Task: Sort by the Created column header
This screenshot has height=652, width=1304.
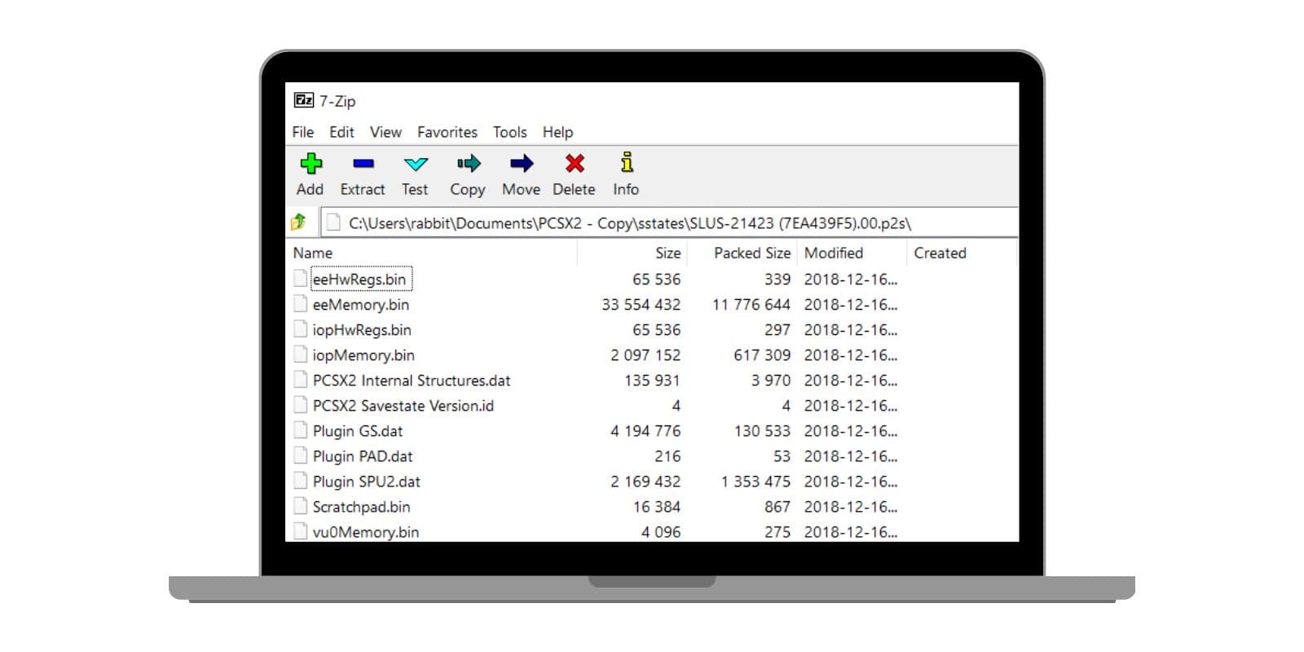Action: click(x=940, y=253)
